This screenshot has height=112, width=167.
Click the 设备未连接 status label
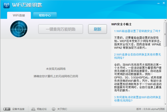pyautogui.click(x=18, y=109)
